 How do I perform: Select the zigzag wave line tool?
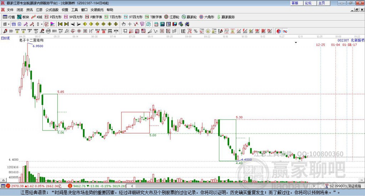(156, 31)
